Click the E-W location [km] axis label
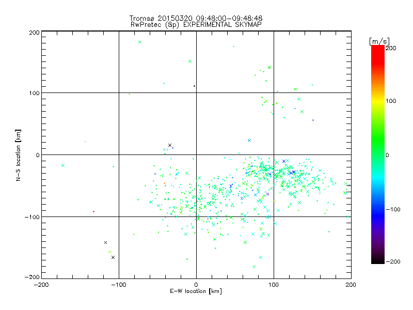Screen dimensions: 413x310 pyautogui.click(x=196, y=291)
